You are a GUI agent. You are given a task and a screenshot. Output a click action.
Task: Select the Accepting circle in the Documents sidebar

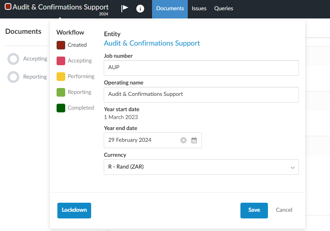coord(14,59)
